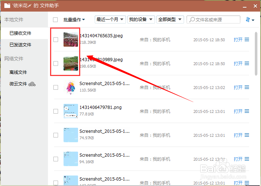Image resolution: width=261 pixels, height=186 pixels.
Task: Click the thumbnail of the 198.65KB jpeg
Action: (71, 63)
